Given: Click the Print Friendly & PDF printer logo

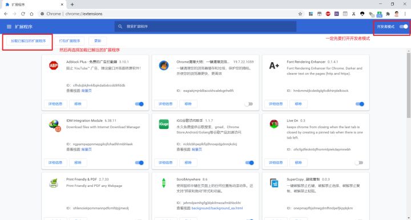Looking at the screenshot, I should [54, 183].
